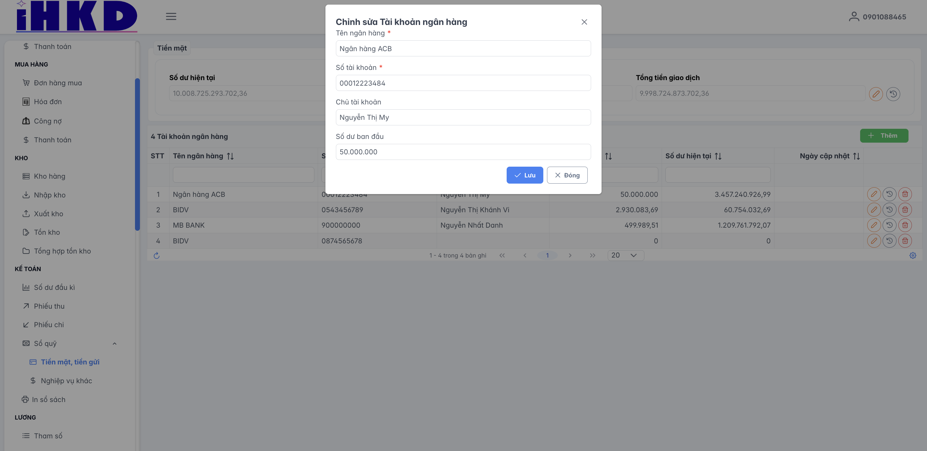Collapse the Sổ quỹ menu section

[114, 343]
